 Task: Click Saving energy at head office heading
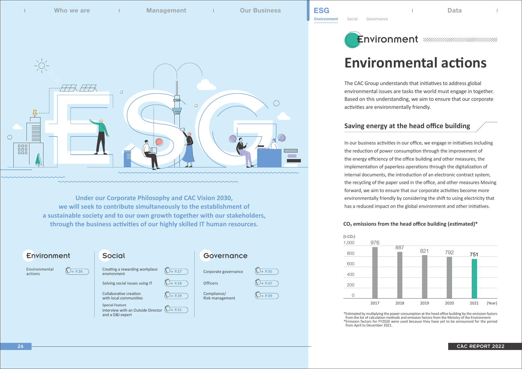tap(407, 126)
